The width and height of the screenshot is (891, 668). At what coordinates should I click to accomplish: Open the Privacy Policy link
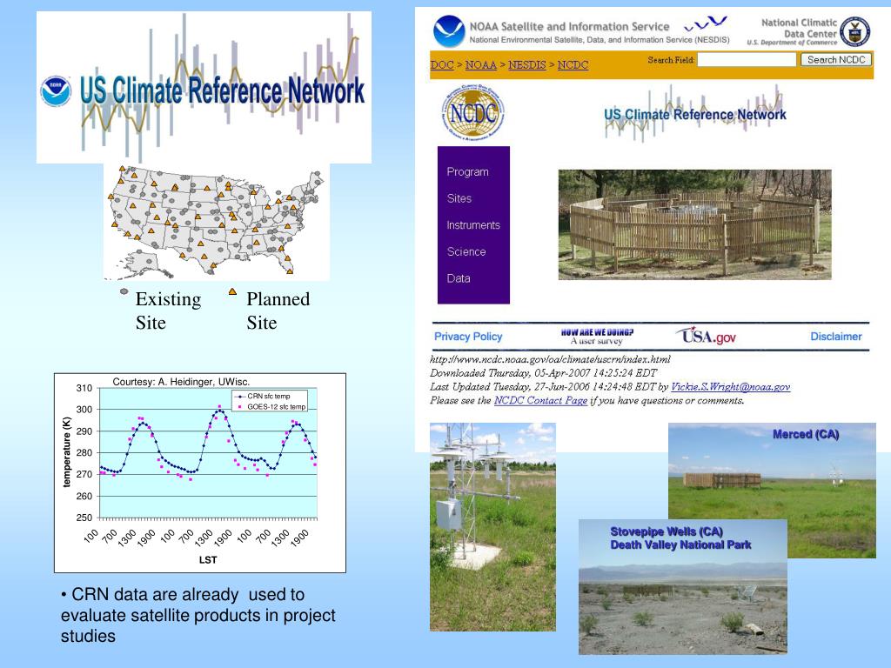pos(468,337)
